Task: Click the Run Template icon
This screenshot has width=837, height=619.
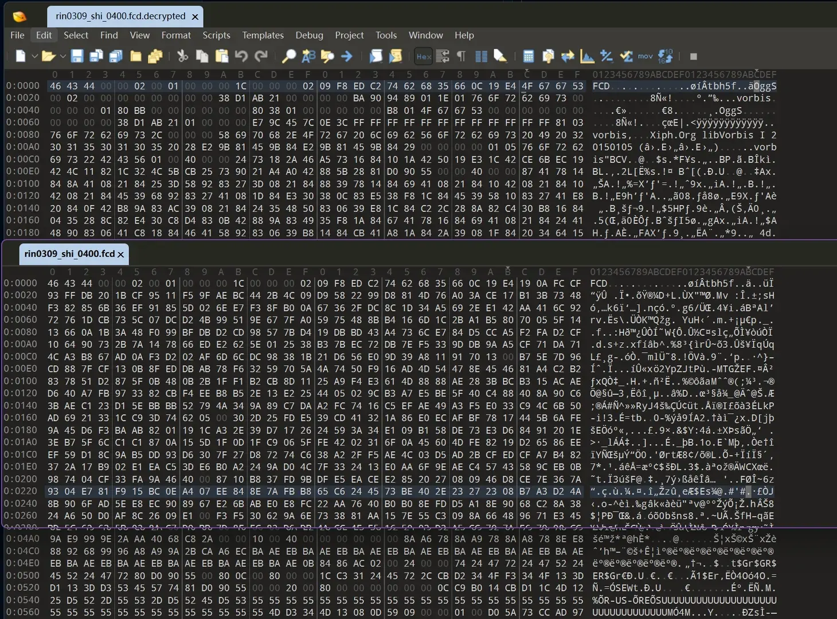Action: 396,56
